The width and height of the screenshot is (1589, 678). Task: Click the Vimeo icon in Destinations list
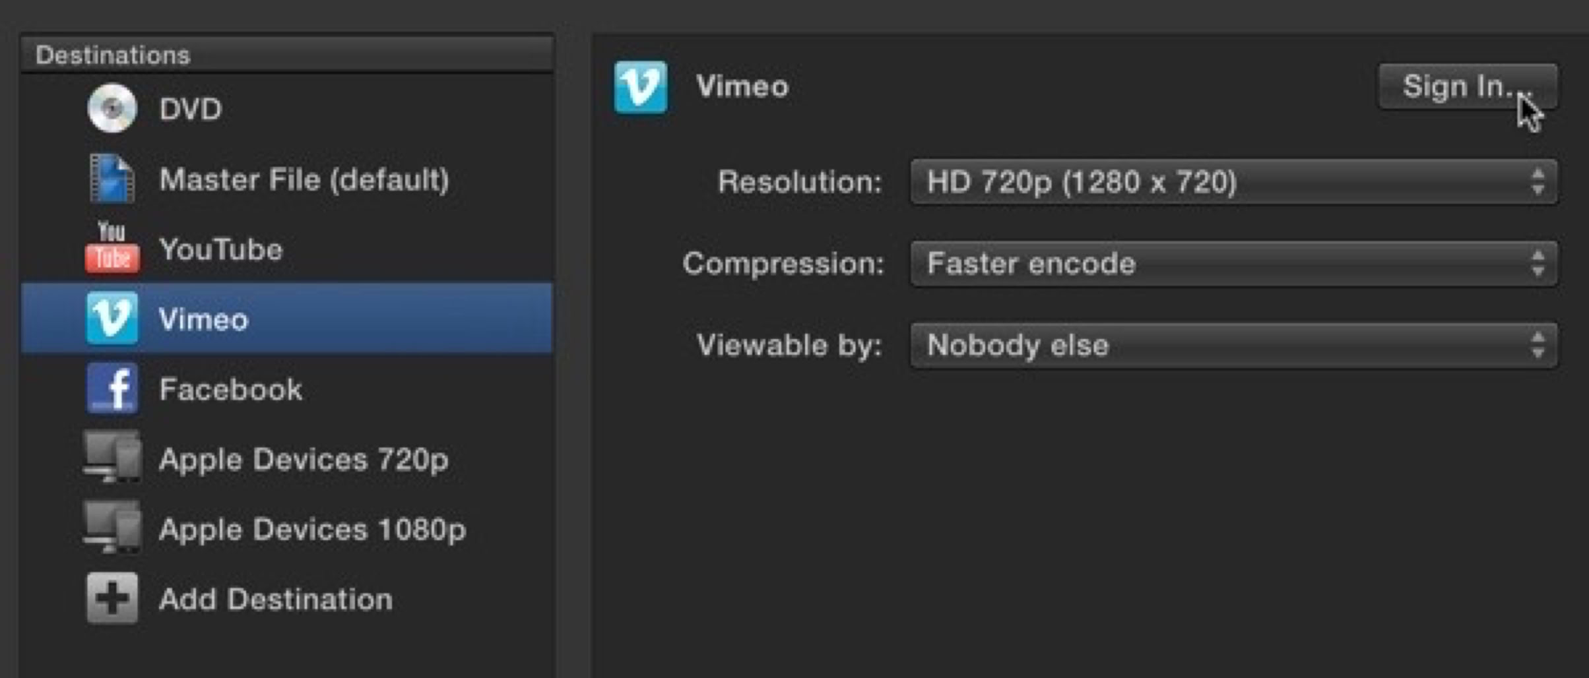[x=112, y=319]
